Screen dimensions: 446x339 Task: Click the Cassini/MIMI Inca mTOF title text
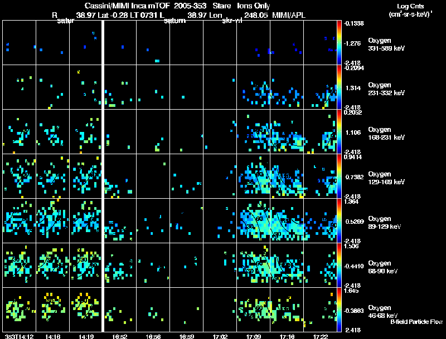127,6
